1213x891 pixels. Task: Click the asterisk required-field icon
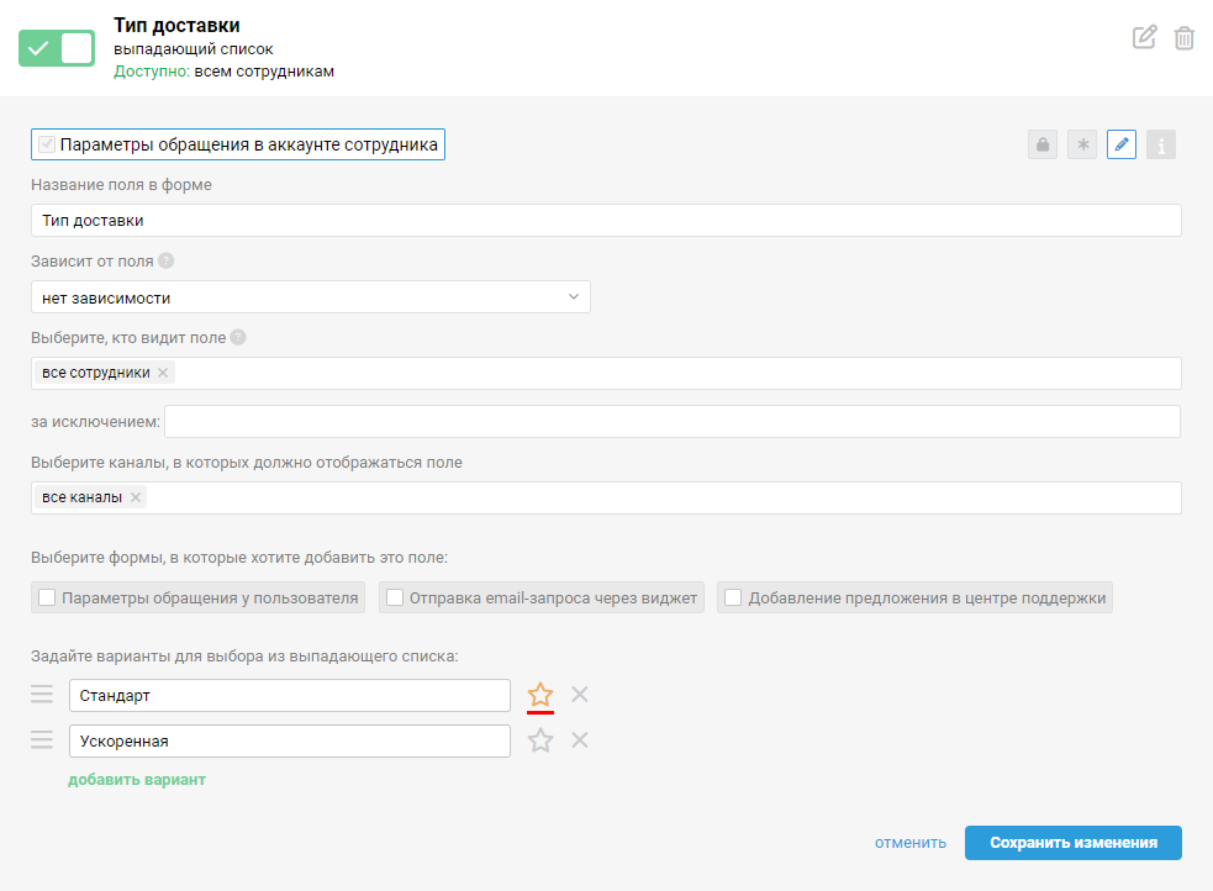tap(1082, 144)
